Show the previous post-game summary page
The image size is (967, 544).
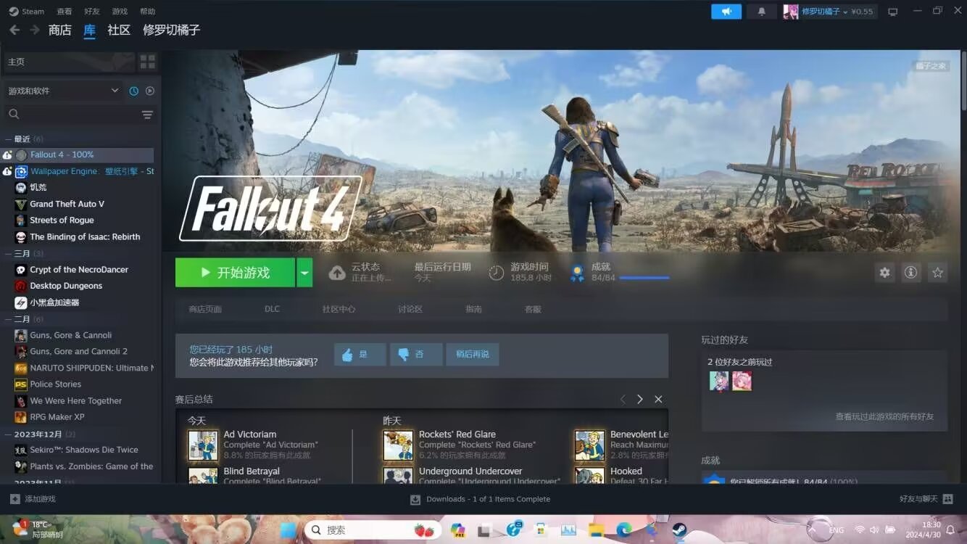tap(623, 399)
